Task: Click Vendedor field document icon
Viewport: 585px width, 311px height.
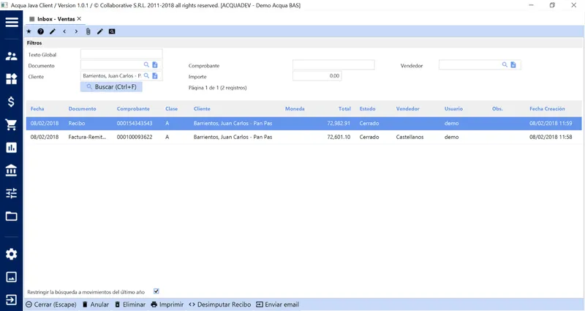Action: pyautogui.click(x=513, y=65)
